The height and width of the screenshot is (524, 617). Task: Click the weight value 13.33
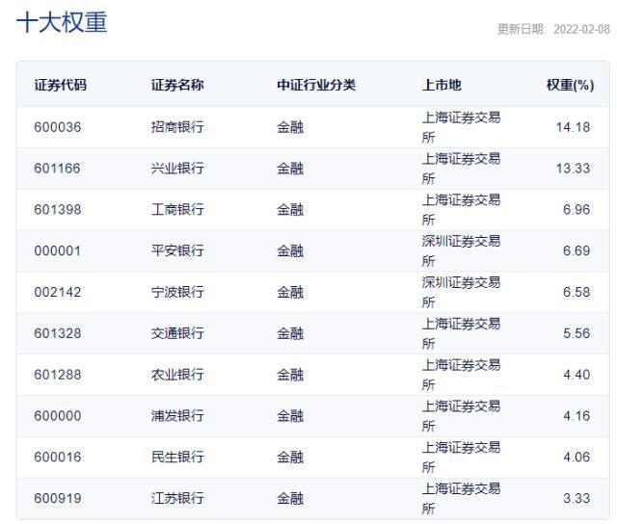[573, 169]
